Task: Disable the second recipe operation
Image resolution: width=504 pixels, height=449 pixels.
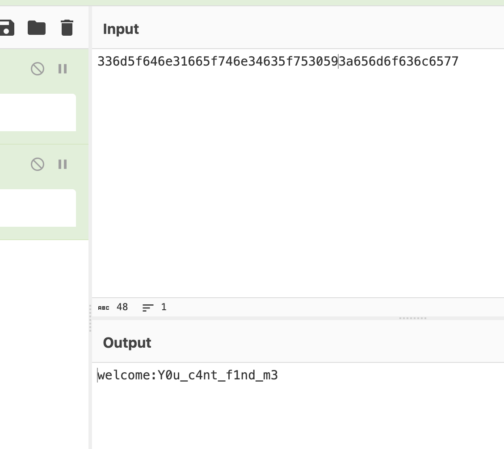Action: coord(37,164)
